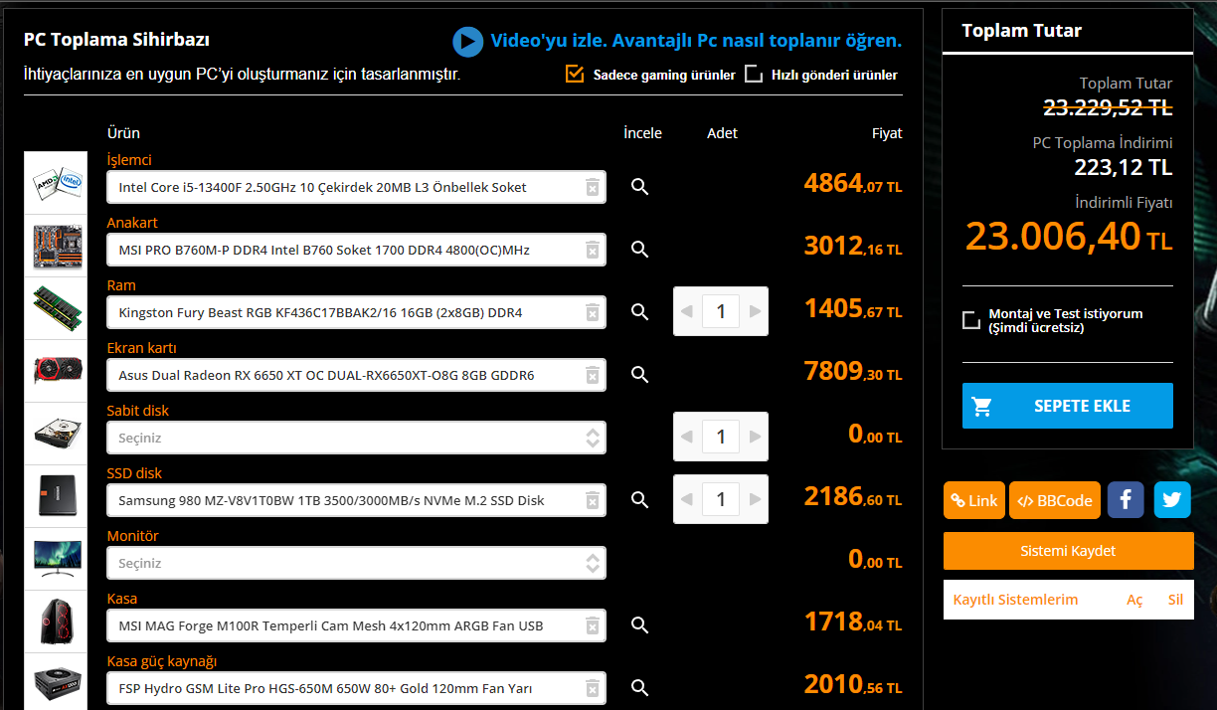Remove the MSI PRO B760M-P motherboard selection
The height and width of the screenshot is (710, 1217).
(x=592, y=251)
